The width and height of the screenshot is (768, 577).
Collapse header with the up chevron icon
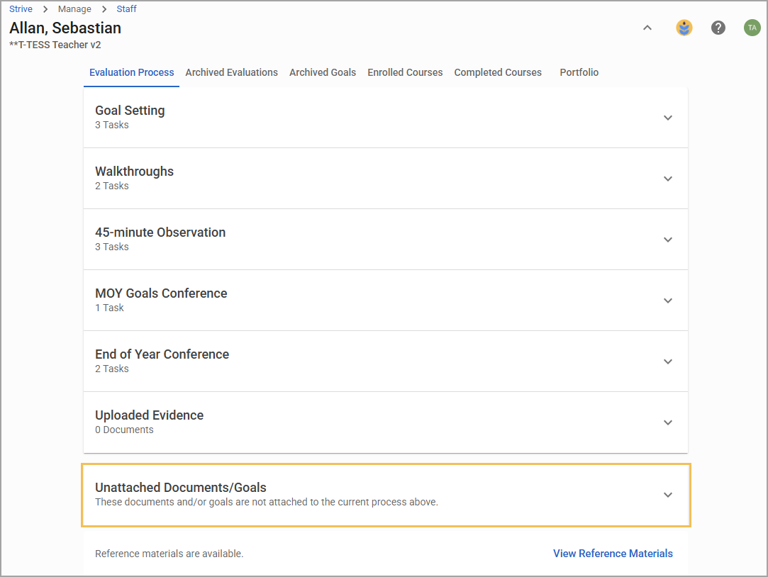coord(647,28)
